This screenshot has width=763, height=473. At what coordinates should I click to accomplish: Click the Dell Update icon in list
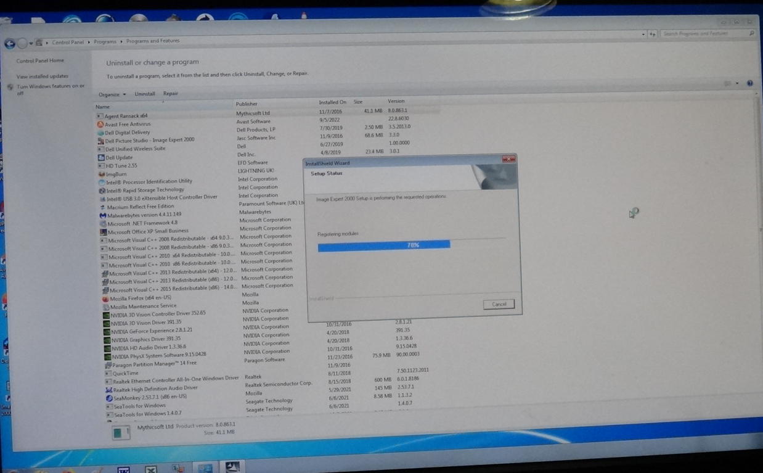101,157
